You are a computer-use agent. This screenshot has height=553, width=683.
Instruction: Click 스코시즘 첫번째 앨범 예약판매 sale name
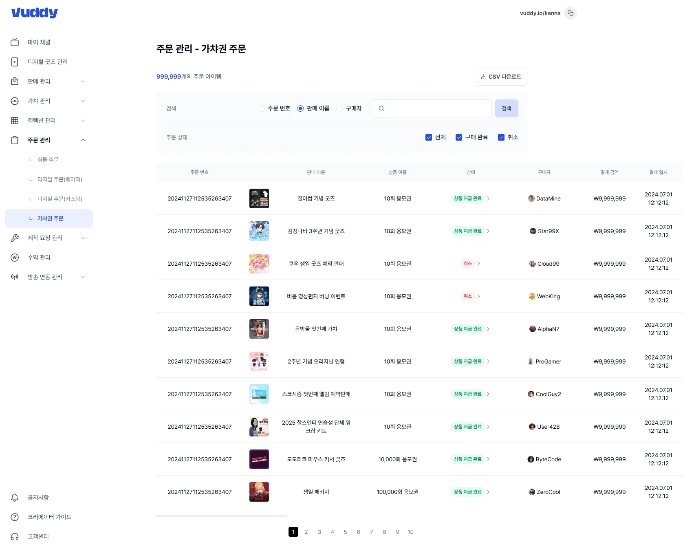pos(316,394)
